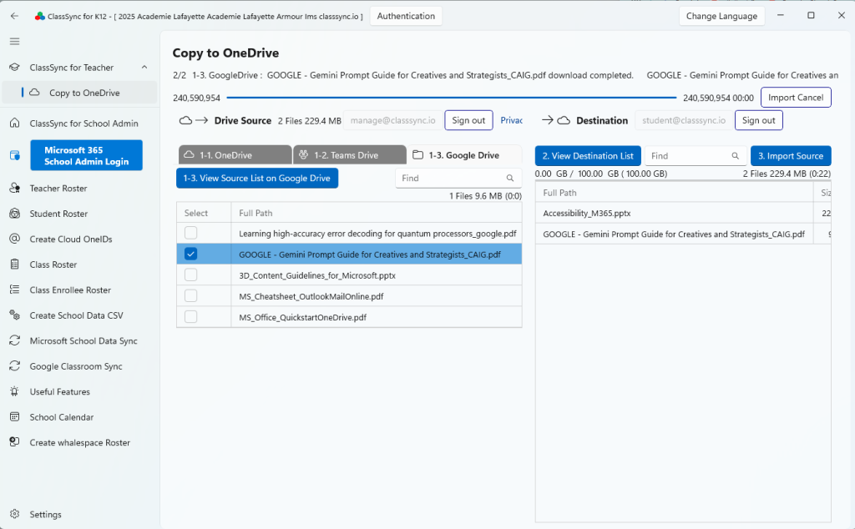Click 3. Import Source button

(x=791, y=156)
